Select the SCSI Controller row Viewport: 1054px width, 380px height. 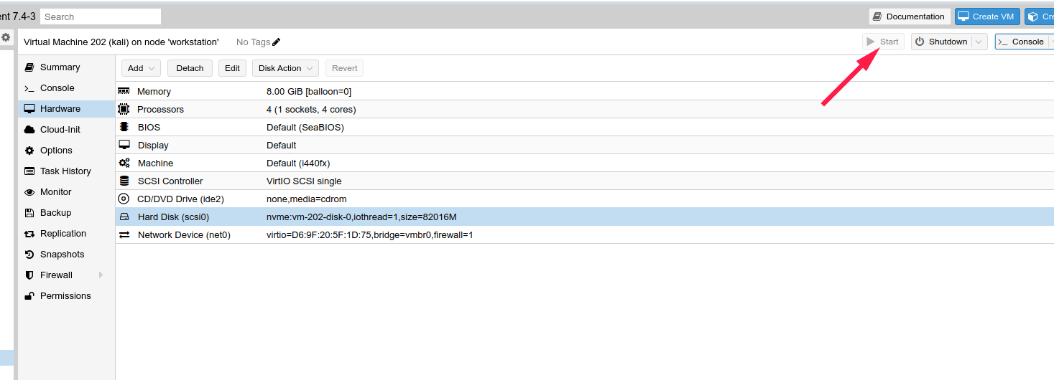[x=170, y=181]
